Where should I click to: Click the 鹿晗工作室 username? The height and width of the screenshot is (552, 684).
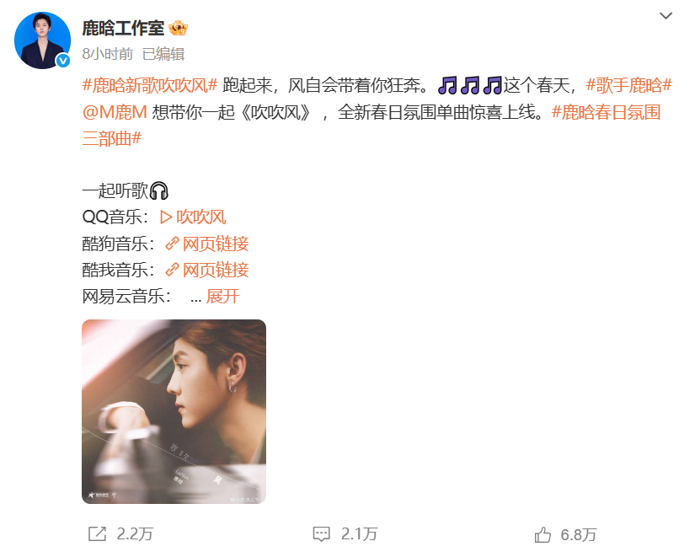123,29
